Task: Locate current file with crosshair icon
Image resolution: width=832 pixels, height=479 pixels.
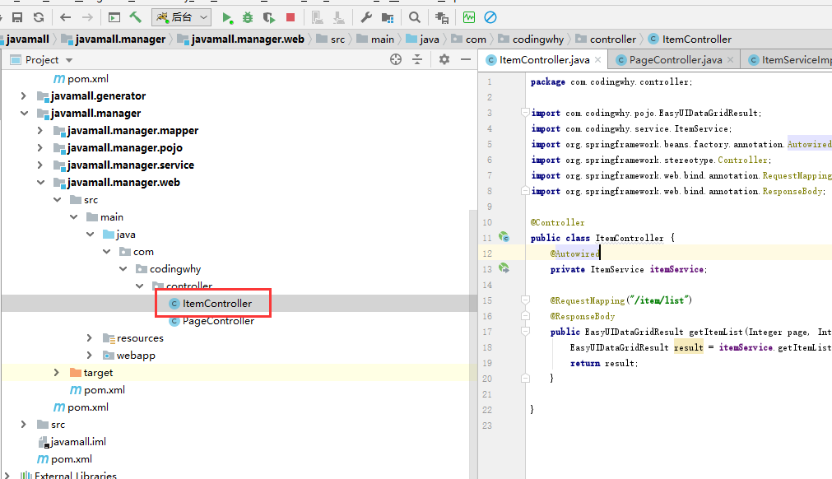Action: click(x=396, y=59)
